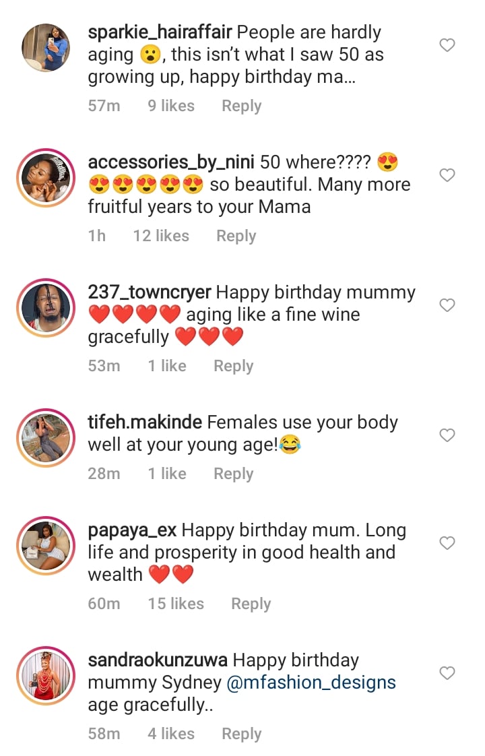
Task: Reply to sparkie_hairaffair's comment
Action: [x=241, y=106]
